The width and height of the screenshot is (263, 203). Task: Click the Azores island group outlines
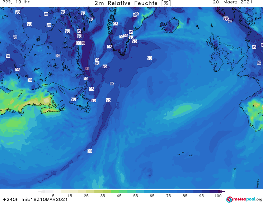[185, 154]
